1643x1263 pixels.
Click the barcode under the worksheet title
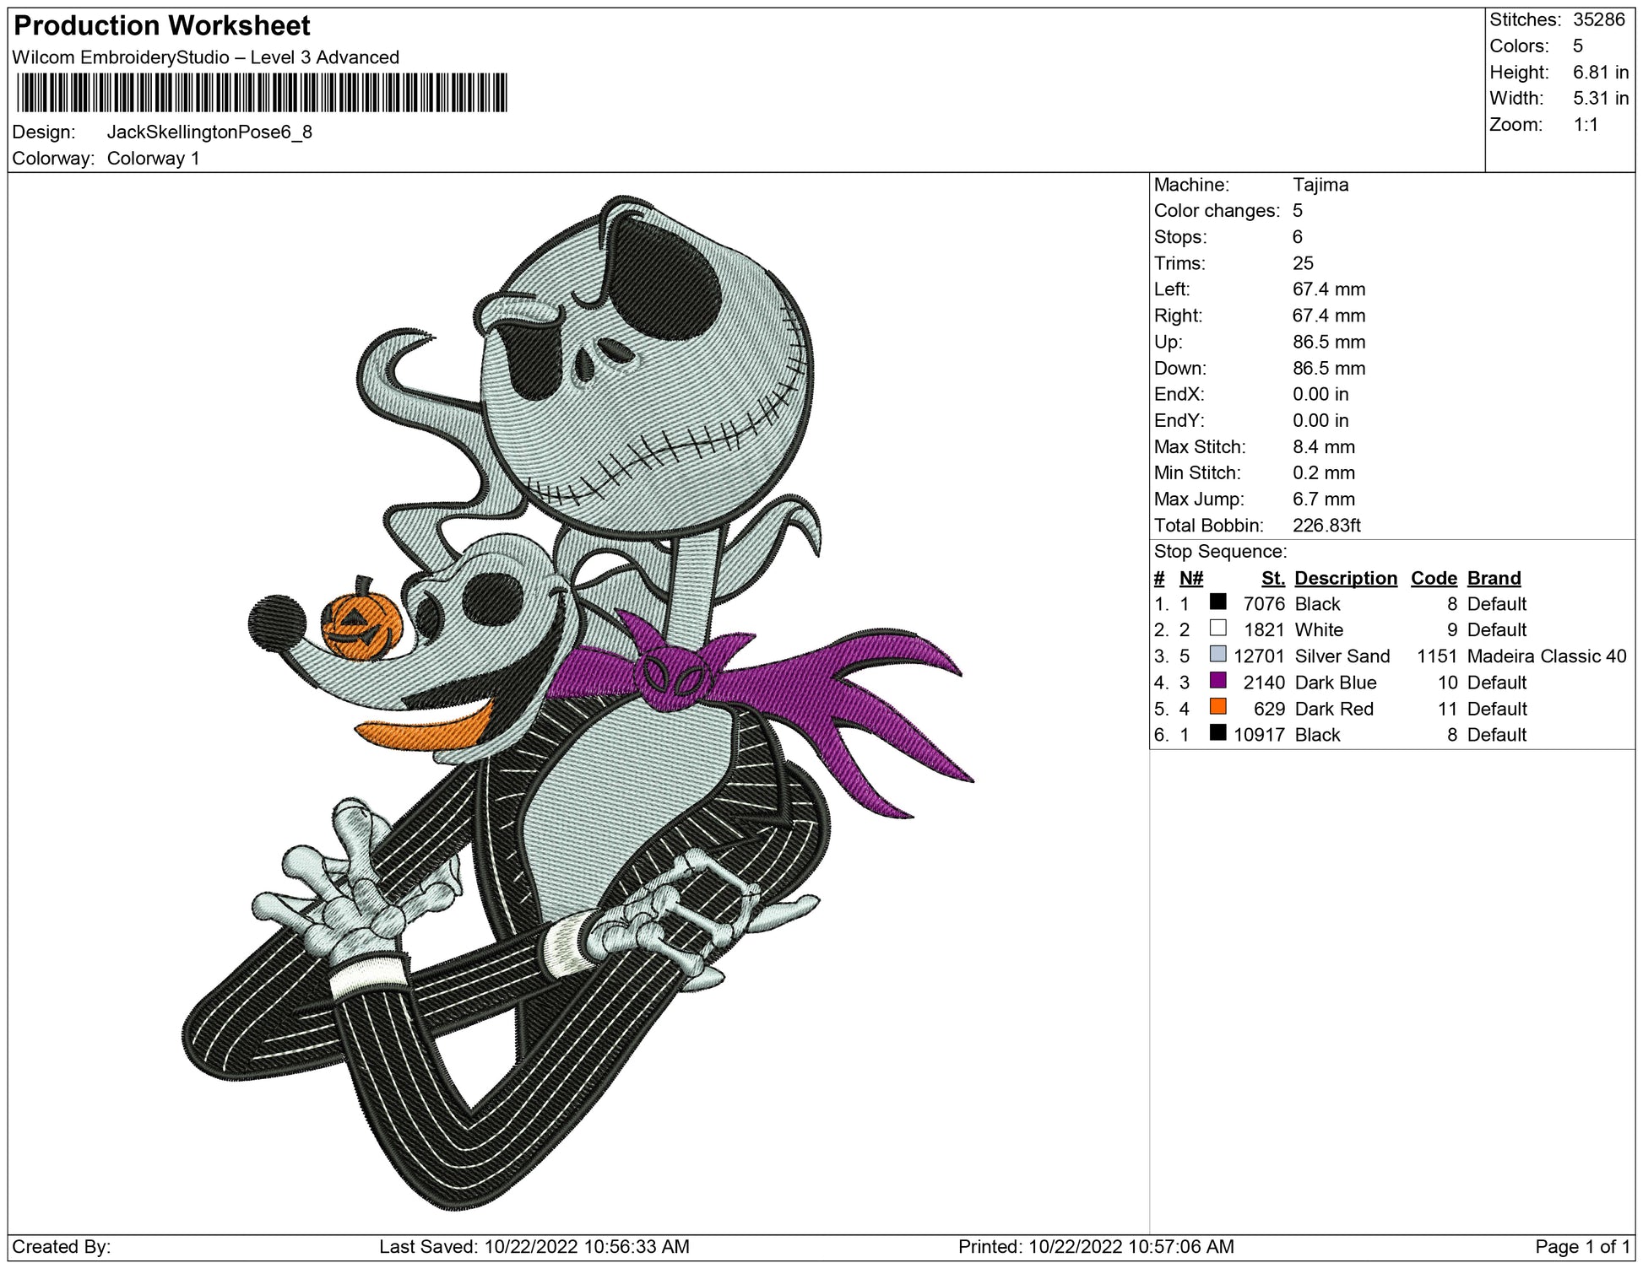pyautogui.click(x=262, y=93)
